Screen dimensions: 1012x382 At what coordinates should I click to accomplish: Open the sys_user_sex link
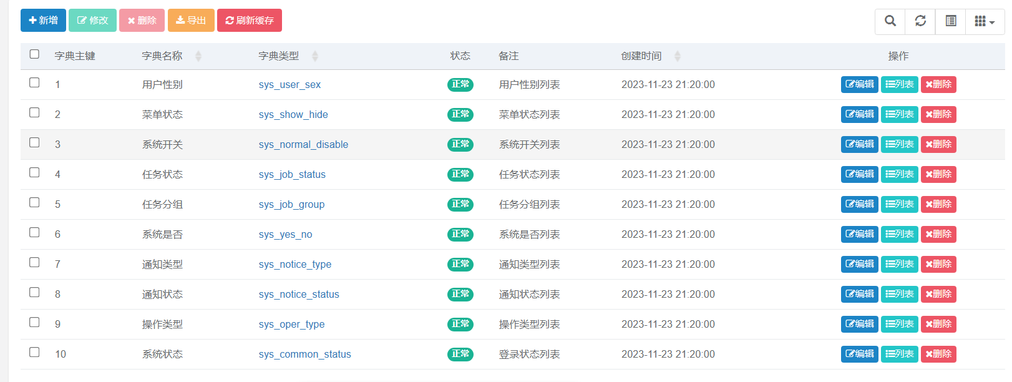[x=289, y=84]
